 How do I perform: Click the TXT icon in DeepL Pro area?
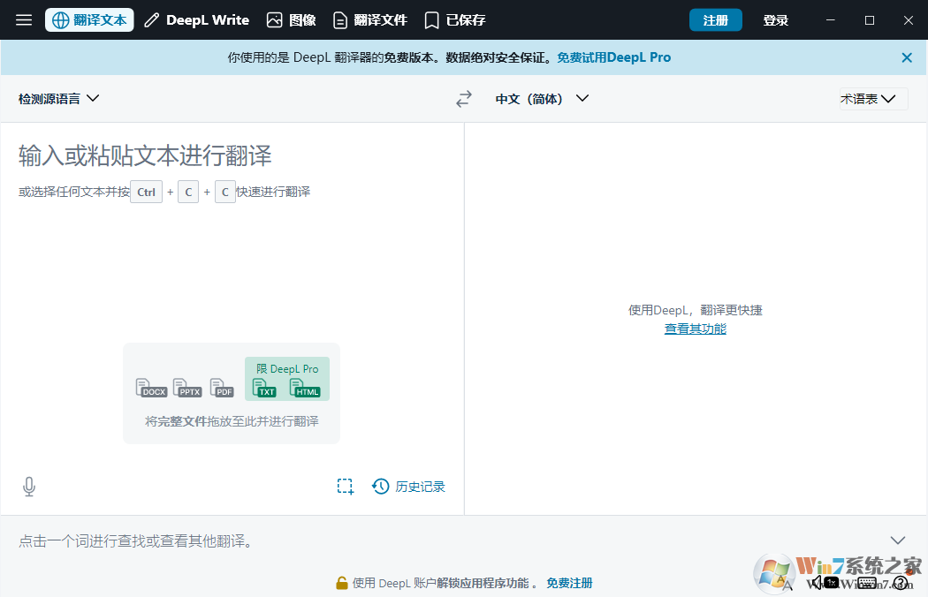point(263,388)
